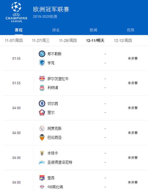
Task: Select the 12-12/周四 date
Action: (x=123, y=40)
